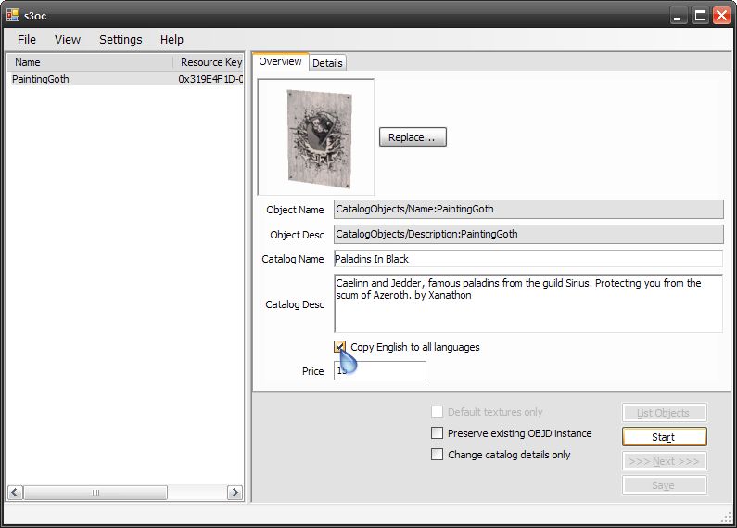737x528 pixels.
Task: Click the s3oc application icon in title bar
Action: pos(13,15)
